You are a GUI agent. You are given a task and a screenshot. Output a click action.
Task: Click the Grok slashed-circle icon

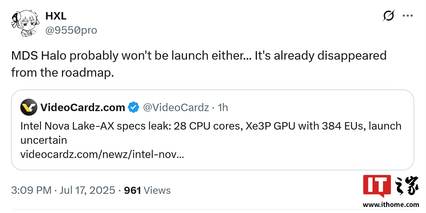(388, 16)
